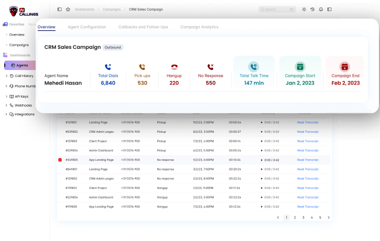The height and width of the screenshot is (241, 380).
Task: Expand Integrations in sidebar
Action: [x=6, y=114]
